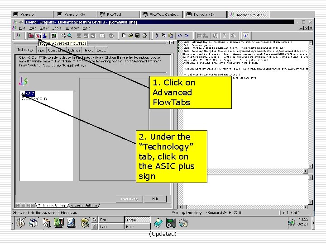Click the Load Library button
This screenshot has width=326, height=244.
(x=129, y=199)
